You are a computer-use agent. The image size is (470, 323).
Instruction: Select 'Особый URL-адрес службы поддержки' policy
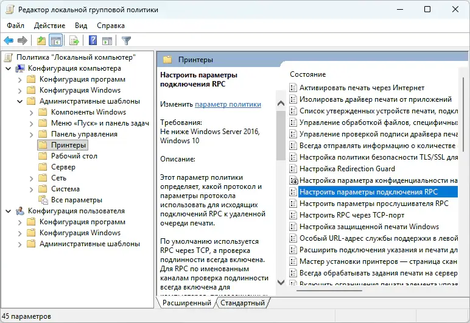(x=378, y=238)
